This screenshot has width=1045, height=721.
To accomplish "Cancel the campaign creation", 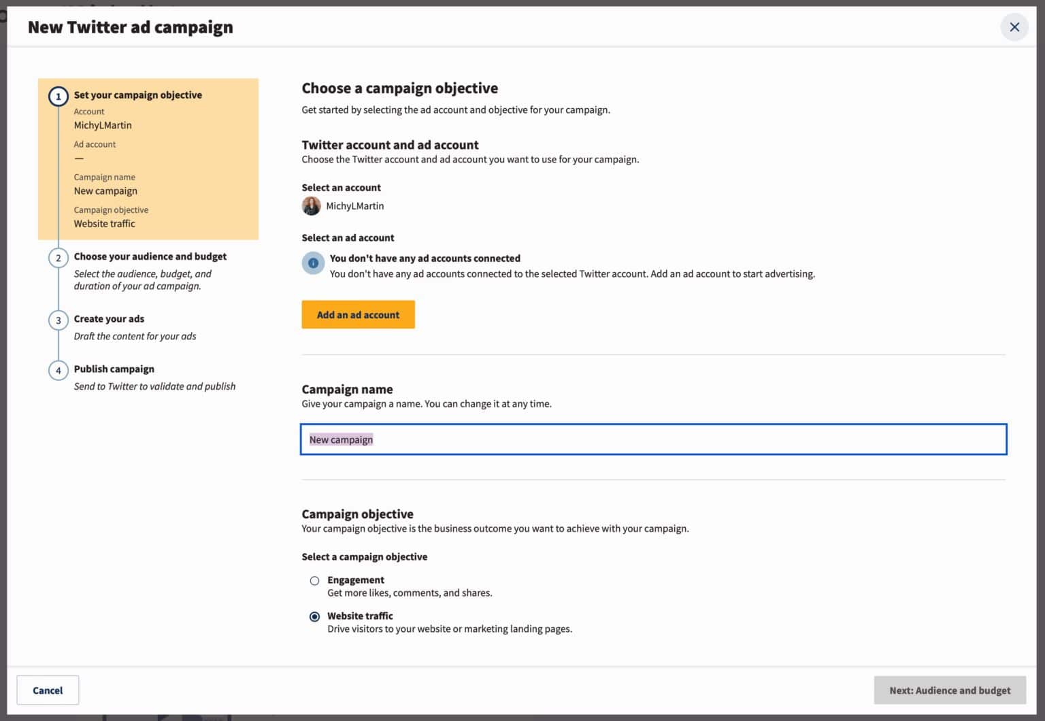I will tap(47, 690).
